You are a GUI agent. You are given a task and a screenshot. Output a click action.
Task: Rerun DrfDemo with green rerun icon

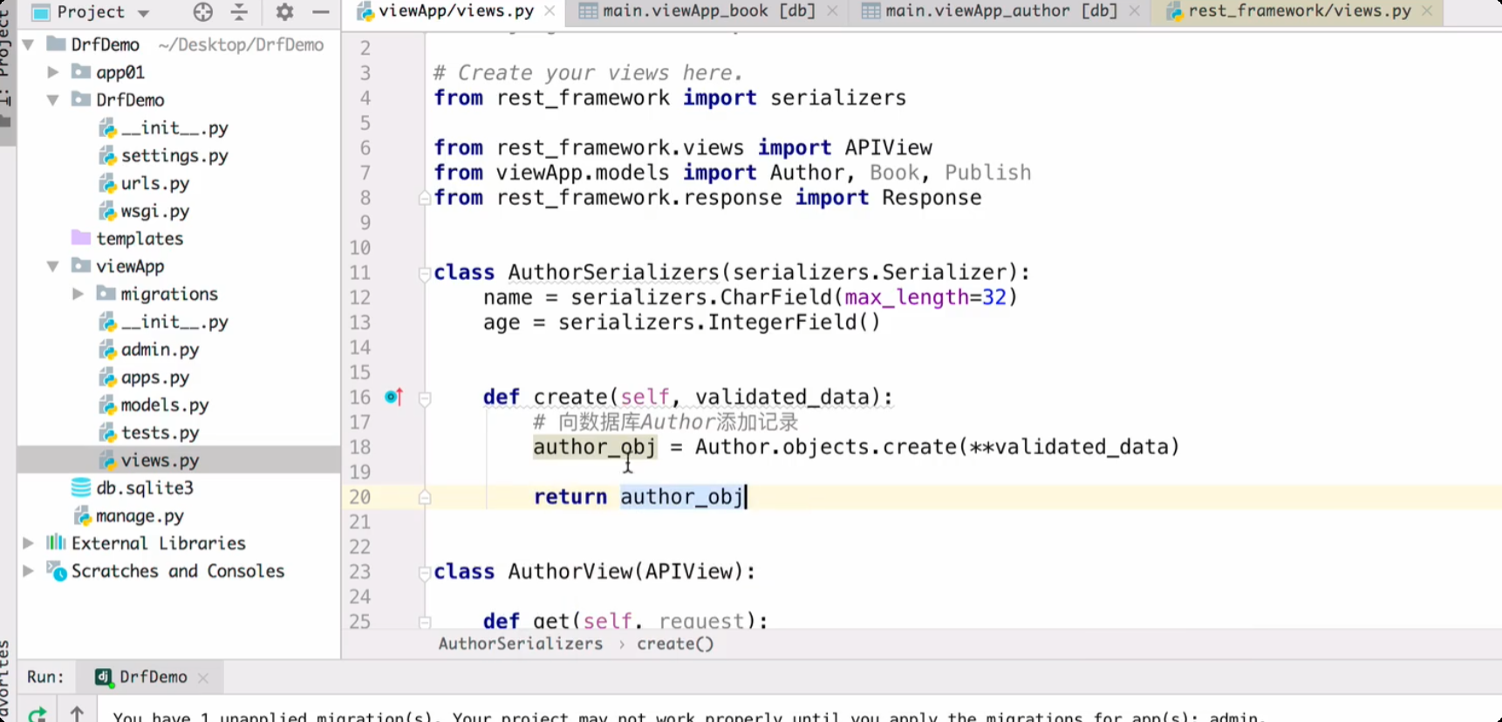37,714
